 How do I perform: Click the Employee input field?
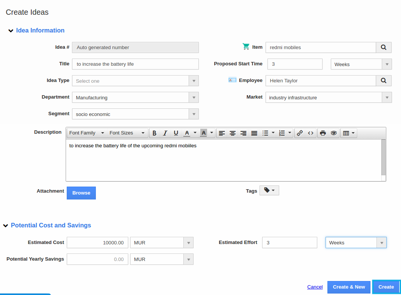[x=321, y=81]
